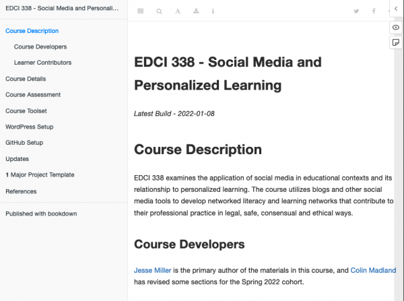The height and width of the screenshot is (301, 404).
Task: Click the download icon in toolbar
Action: pos(196,11)
